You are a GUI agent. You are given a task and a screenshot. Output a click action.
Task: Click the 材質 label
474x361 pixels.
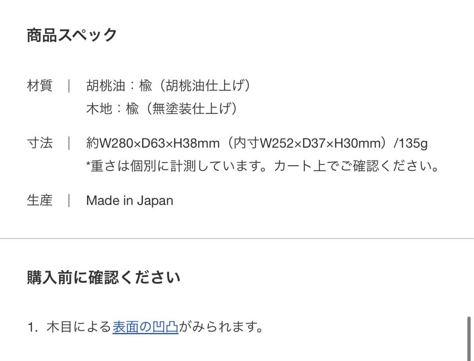tap(39, 86)
